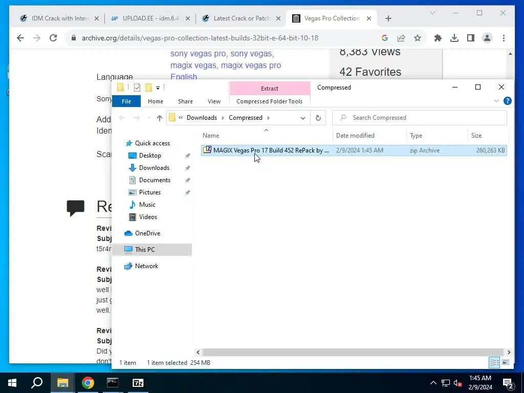Open the File menu in Explorer ribbon

tap(126, 101)
